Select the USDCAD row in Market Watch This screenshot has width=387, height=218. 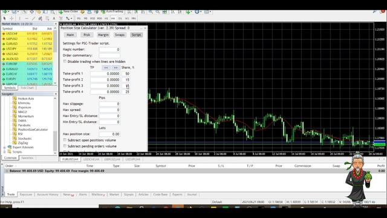point(27,54)
